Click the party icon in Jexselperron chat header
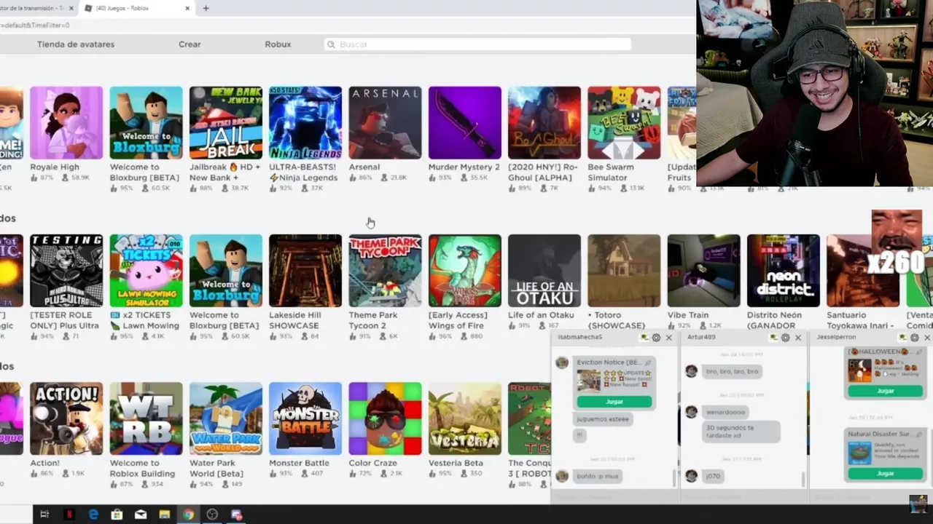The height and width of the screenshot is (524, 933). point(902,338)
